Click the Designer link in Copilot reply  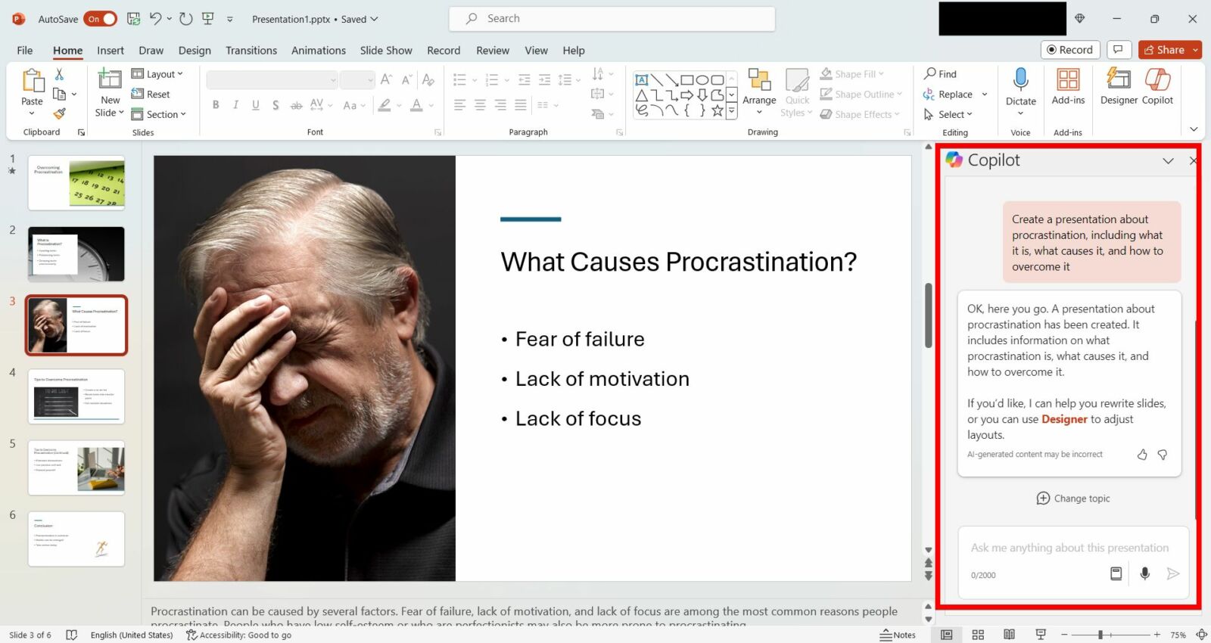tap(1064, 419)
